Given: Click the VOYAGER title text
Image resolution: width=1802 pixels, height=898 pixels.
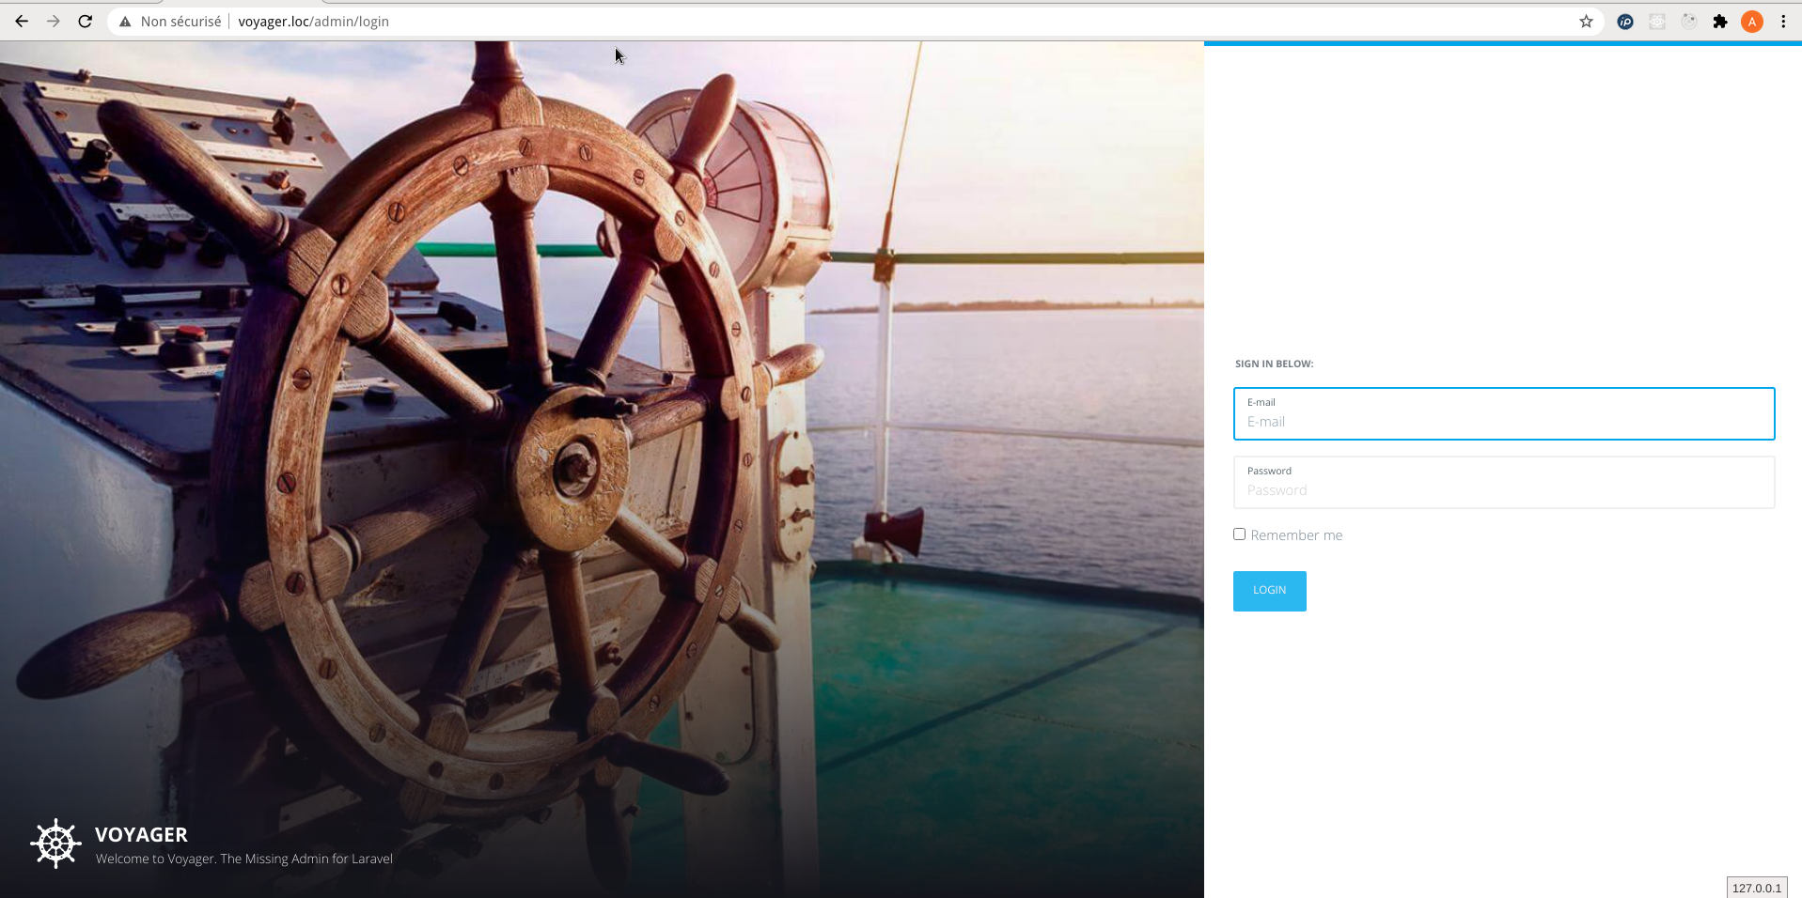Looking at the screenshot, I should pos(141,834).
